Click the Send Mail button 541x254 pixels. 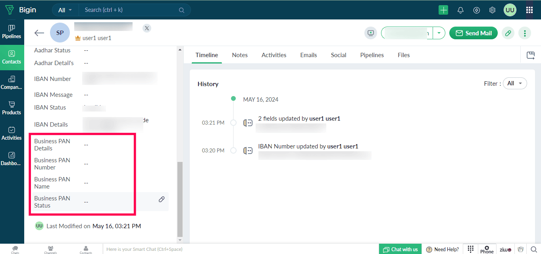(x=474, y=33)
